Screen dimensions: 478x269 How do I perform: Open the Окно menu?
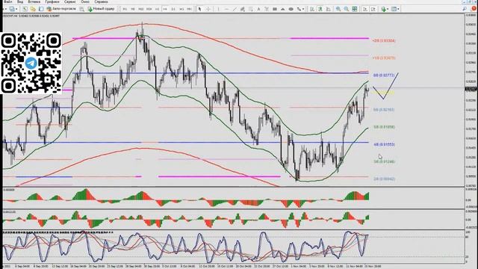[85, 1]
